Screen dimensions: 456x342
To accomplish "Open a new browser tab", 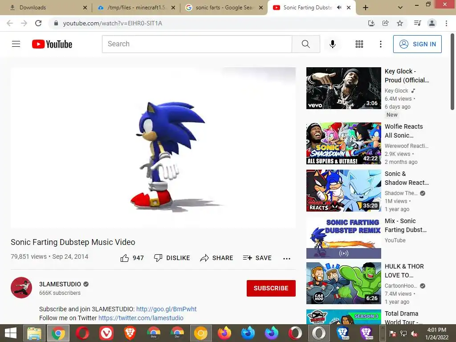I will pyautogui.click(x=366, y=8).
